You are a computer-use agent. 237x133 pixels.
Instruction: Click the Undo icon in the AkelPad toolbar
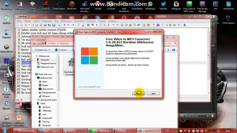[x=69, y=25]
